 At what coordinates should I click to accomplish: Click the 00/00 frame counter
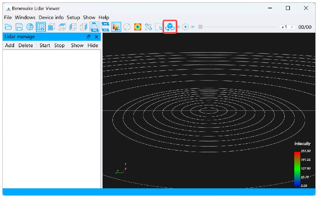point(305,27)
